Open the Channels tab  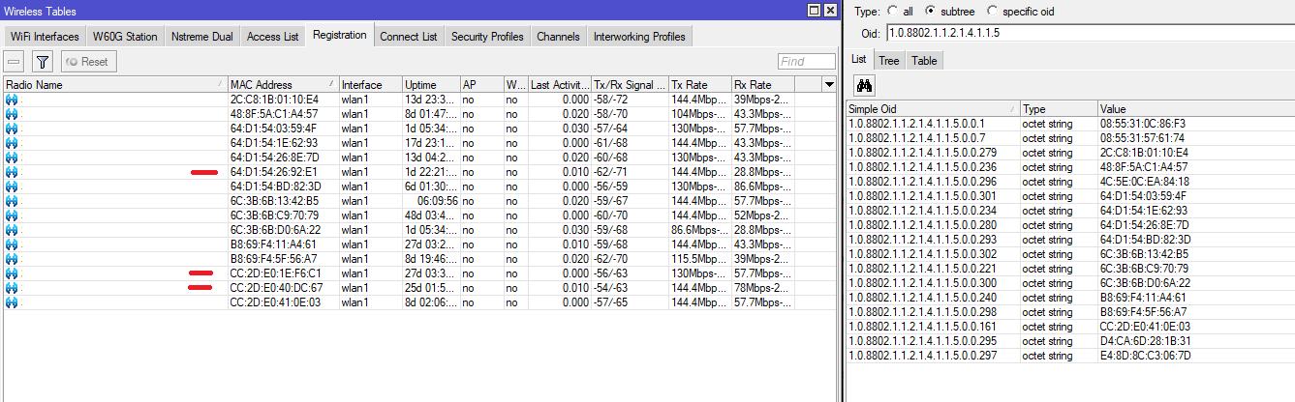(x=559, y=37)
